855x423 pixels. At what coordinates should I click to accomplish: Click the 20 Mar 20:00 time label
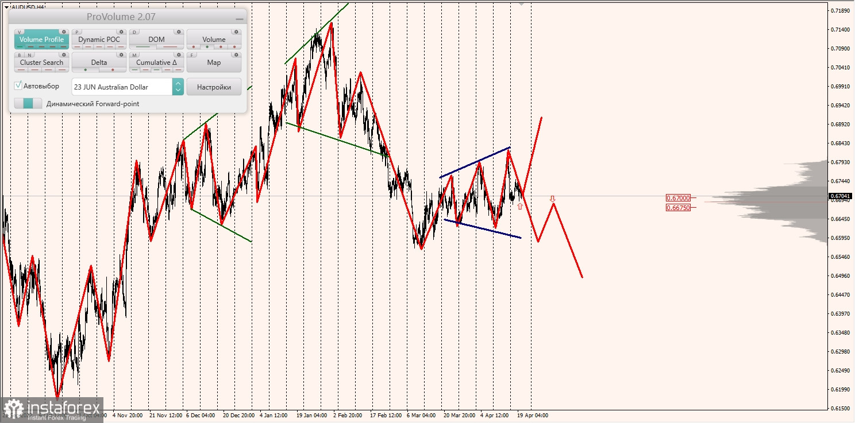click(x=459, y=414)
